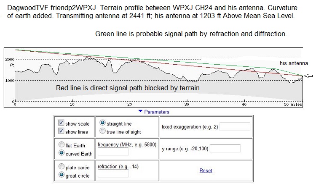Click into the y range input field
Viewport: 316px width, 186px height.
[x=225, y=149]
